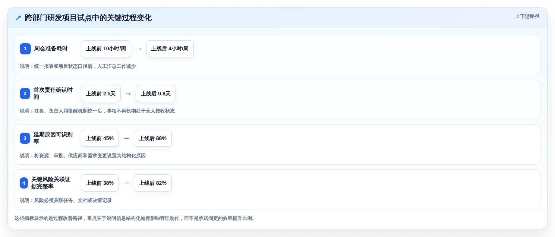Click the 周会准备耗时 metric label

(51, 49)
